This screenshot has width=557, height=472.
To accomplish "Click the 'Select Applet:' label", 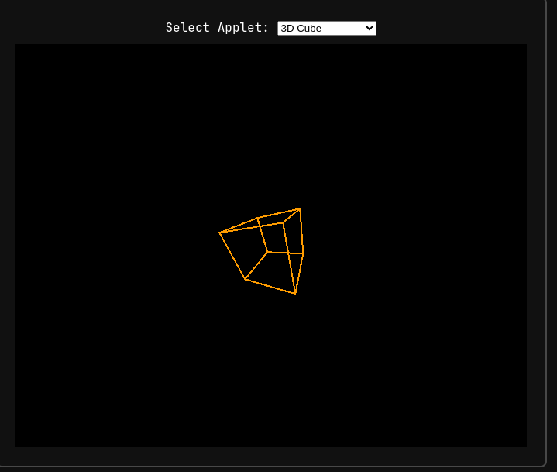I will pos(217,28).
